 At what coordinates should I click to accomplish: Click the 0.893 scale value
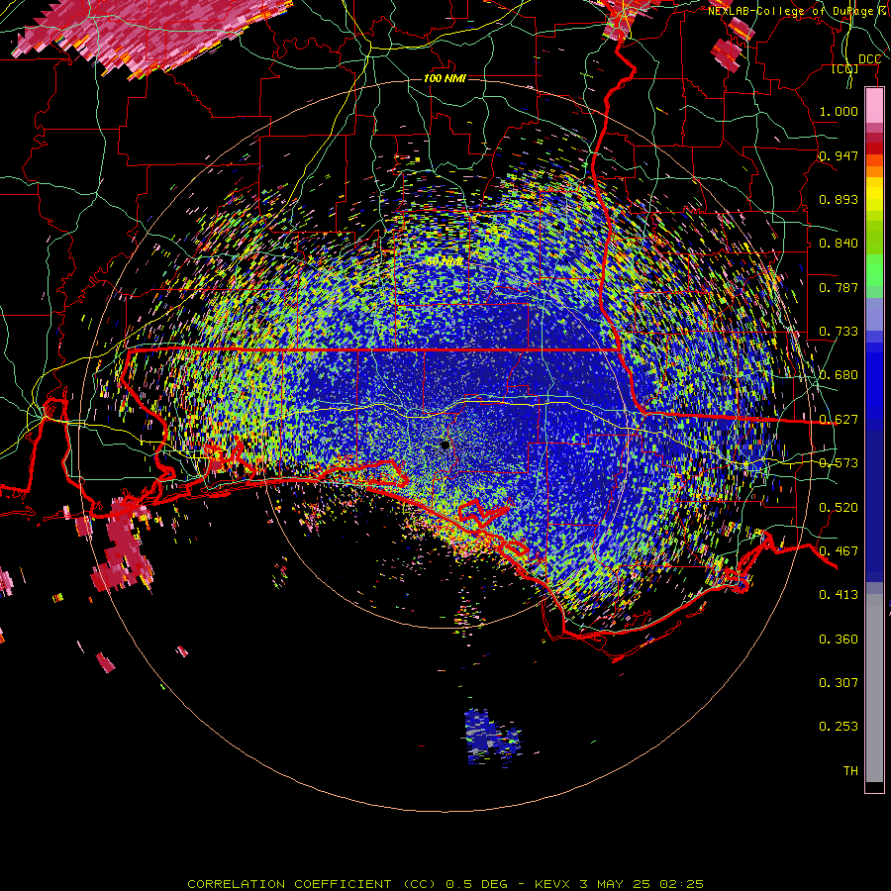pos(839,199)
